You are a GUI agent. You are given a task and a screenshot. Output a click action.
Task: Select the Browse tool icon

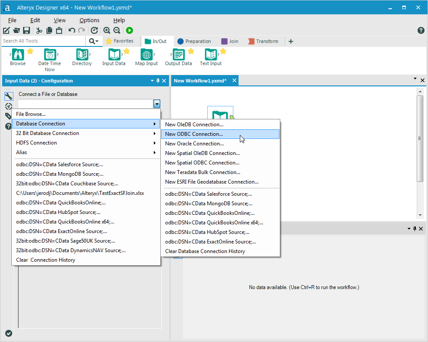[x=18, y=55]
